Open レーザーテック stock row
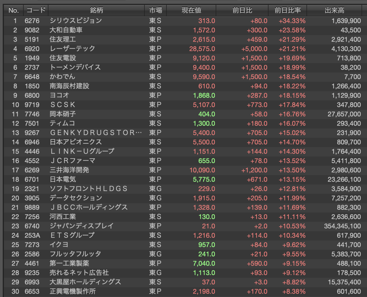Screen dimensions: 367x297 (72, 49)
